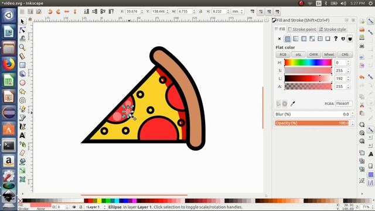Set fill to No paint (X)
Viewport: 375px width, 211px height.
(x=279, y=39)
